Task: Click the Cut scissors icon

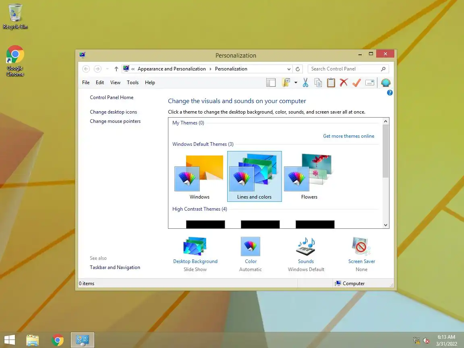Action: coord(305,83)
